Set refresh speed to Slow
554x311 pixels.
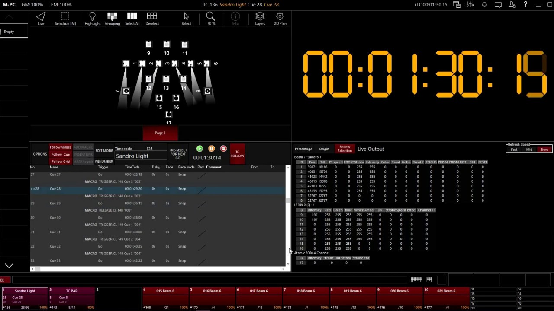[x=544, y=149]
